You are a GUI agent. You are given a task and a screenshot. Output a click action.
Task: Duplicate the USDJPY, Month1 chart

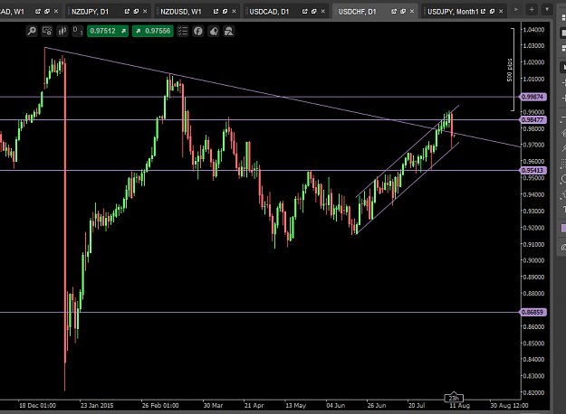point(492,12)
